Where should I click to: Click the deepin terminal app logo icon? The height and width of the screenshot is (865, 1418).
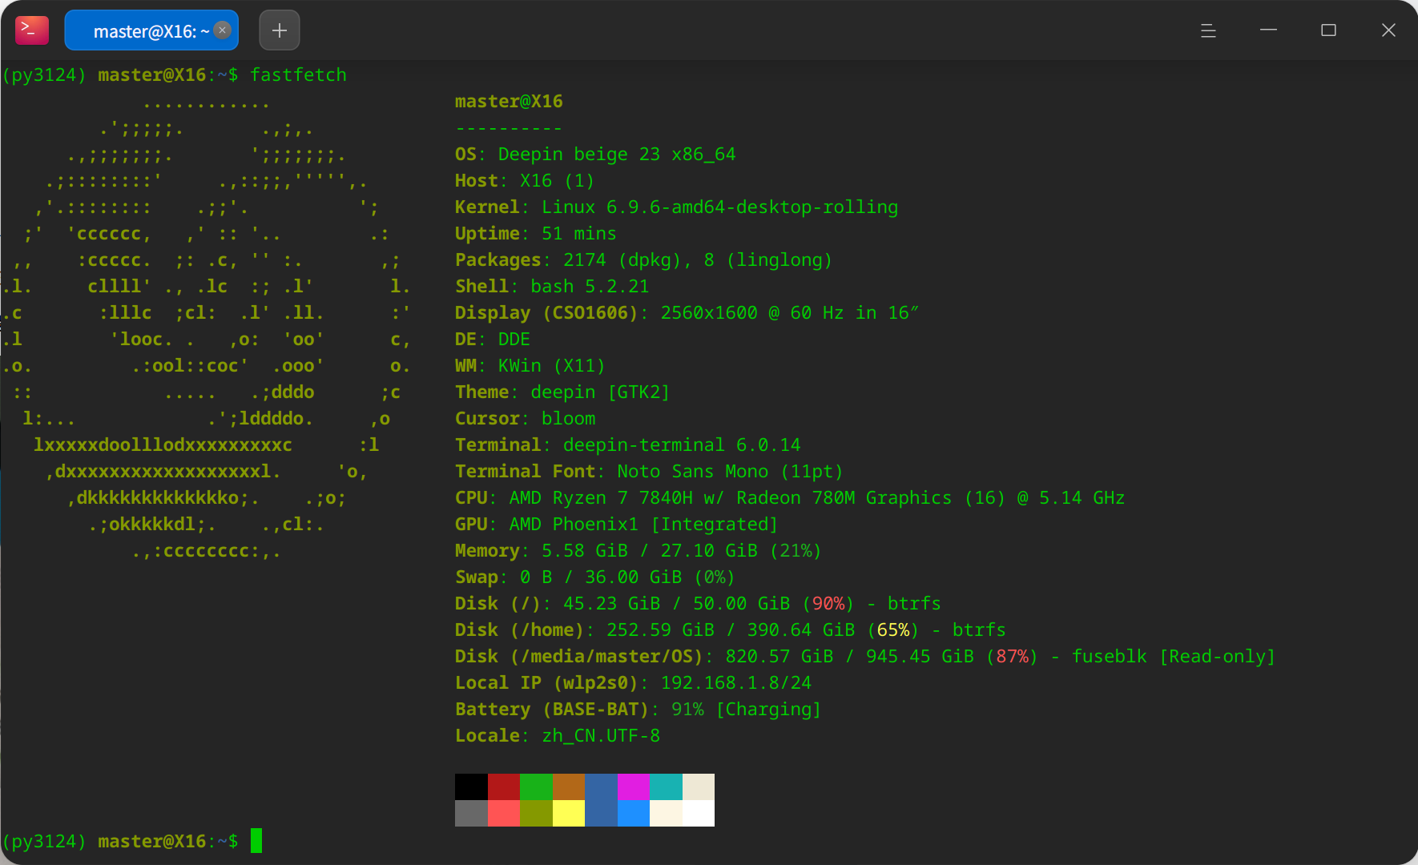pyautogui.click(x=32, y=30)
